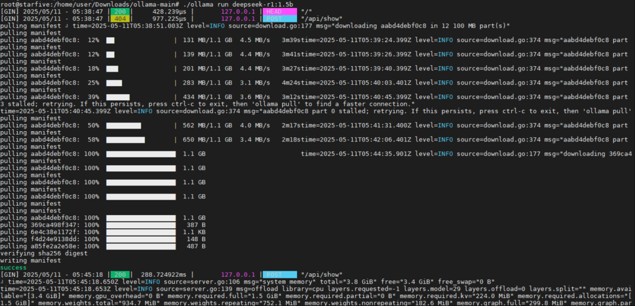Click the size value "387 B"
Screen dimensions: 635x306
pyautogui.click(x=196, y=225)
